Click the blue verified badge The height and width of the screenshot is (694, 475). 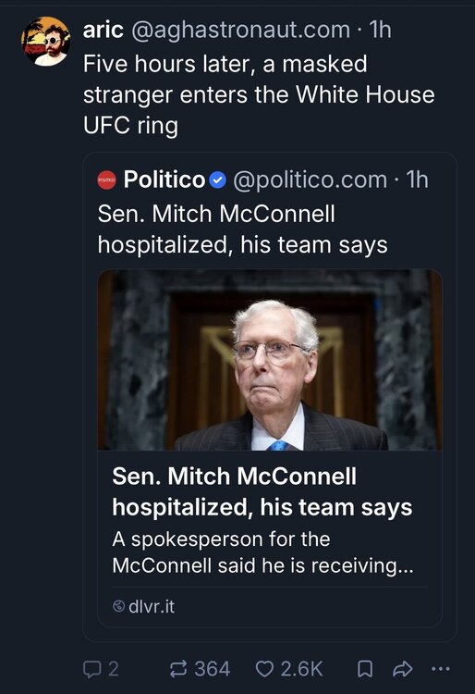217,180
